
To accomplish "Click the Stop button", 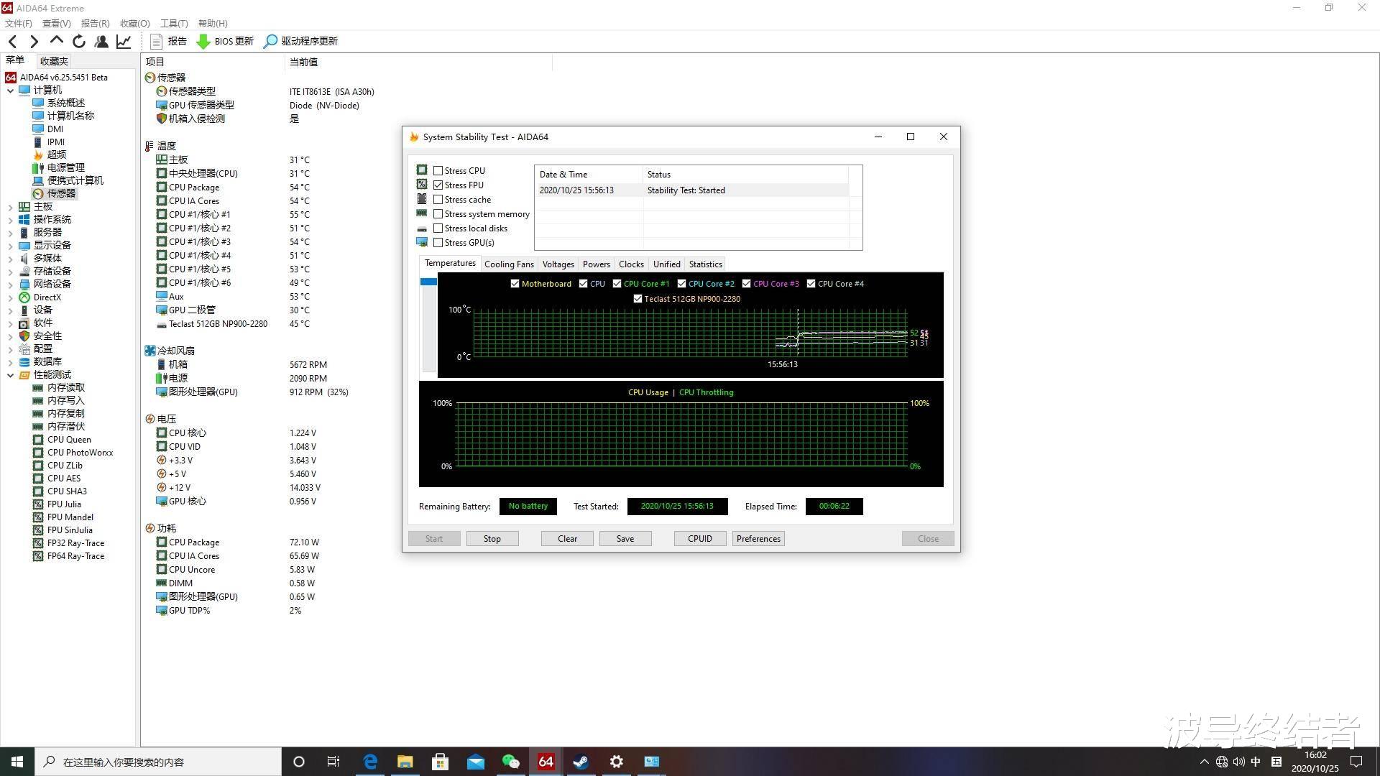I will (492, 539).
